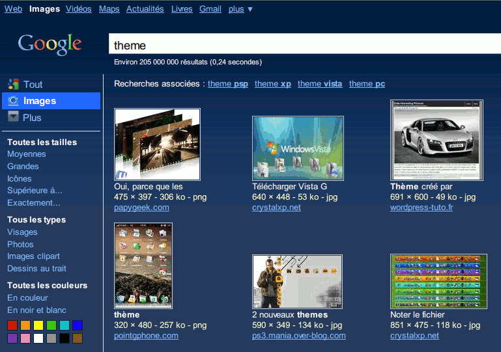Filter by Images clipart type

[33, 256]
